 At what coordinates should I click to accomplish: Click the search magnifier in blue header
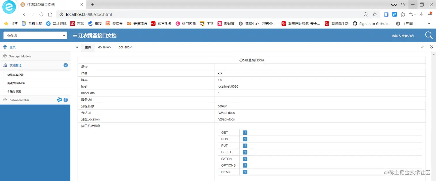coord(429,35)
